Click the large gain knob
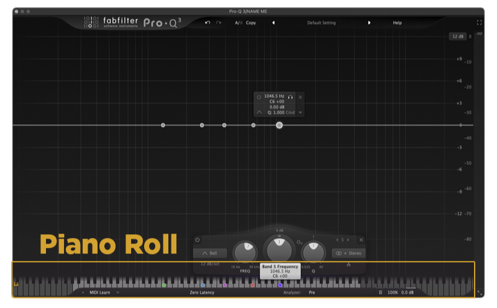497x308 pixels. [x=279, y=250]
